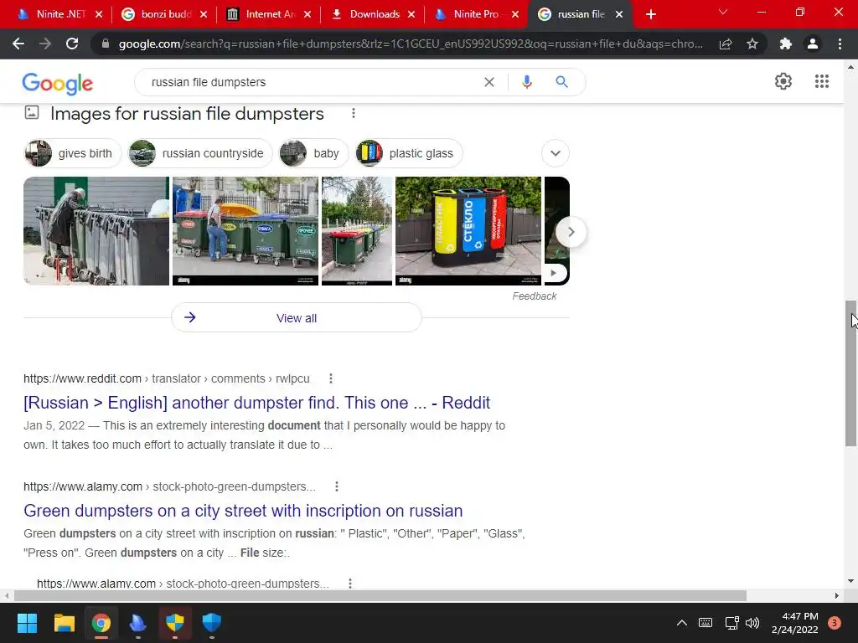The image size is (858, 643).
Task: Close the bonzi buddy tab
Action: (203, 14)
